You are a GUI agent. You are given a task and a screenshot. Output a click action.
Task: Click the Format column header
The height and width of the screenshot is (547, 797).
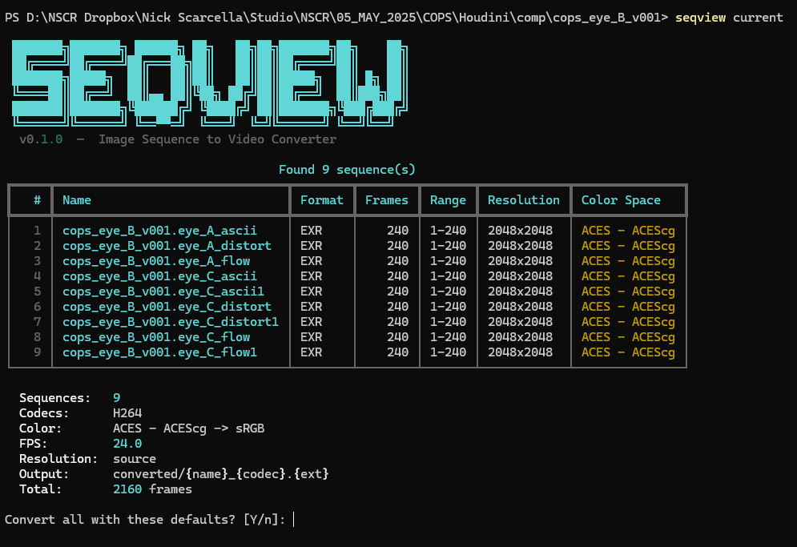322,200
